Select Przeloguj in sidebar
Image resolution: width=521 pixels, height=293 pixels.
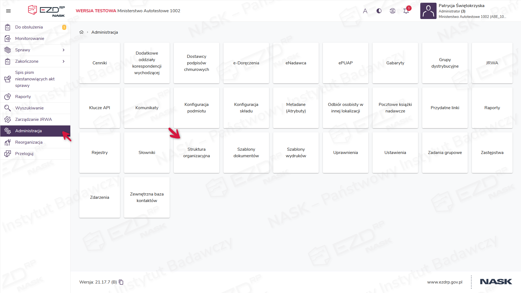24,154
